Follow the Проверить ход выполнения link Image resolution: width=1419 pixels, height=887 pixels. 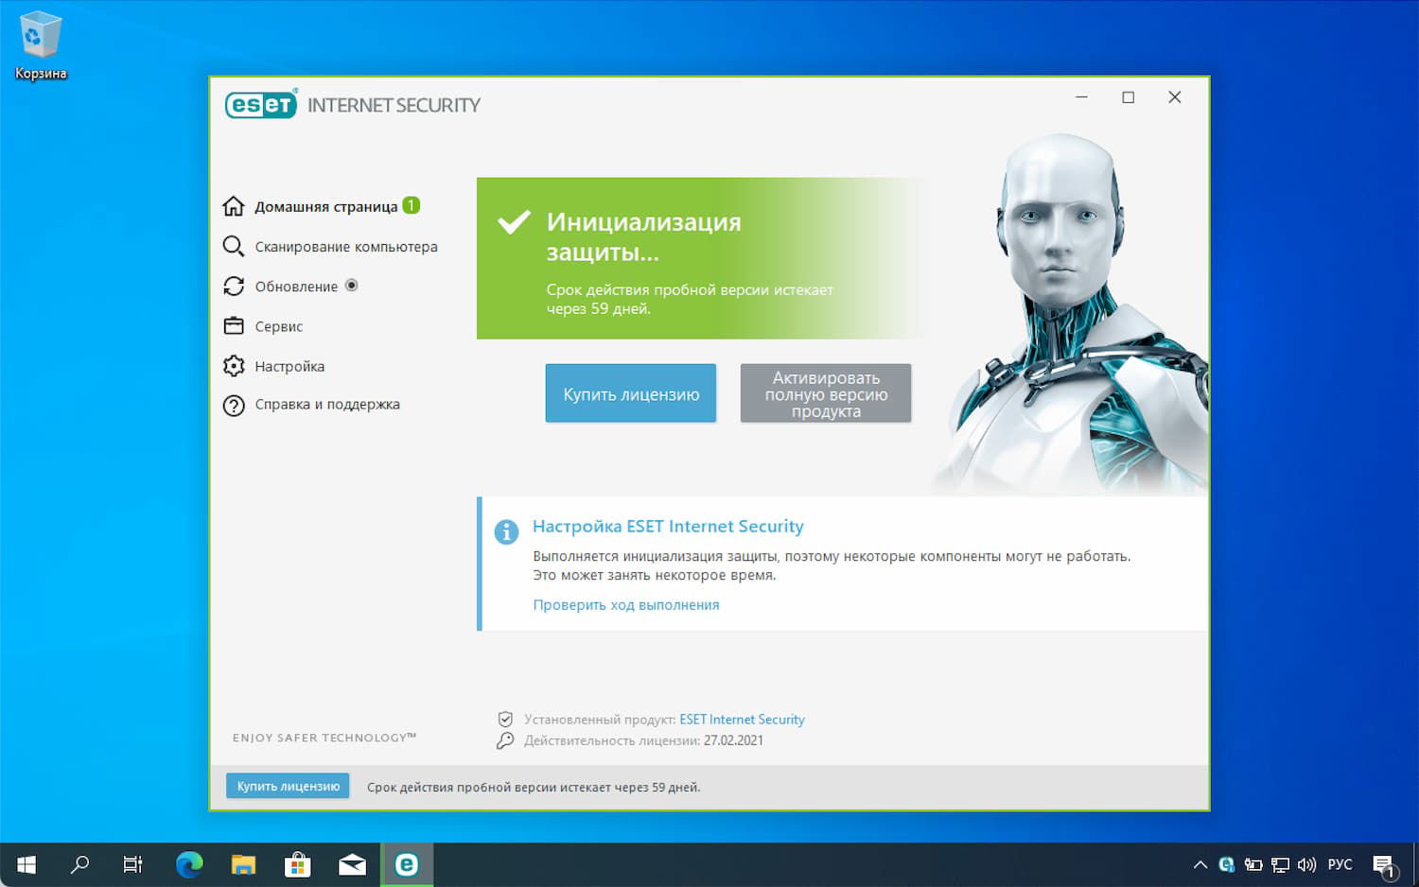click(x=626, y=604)
